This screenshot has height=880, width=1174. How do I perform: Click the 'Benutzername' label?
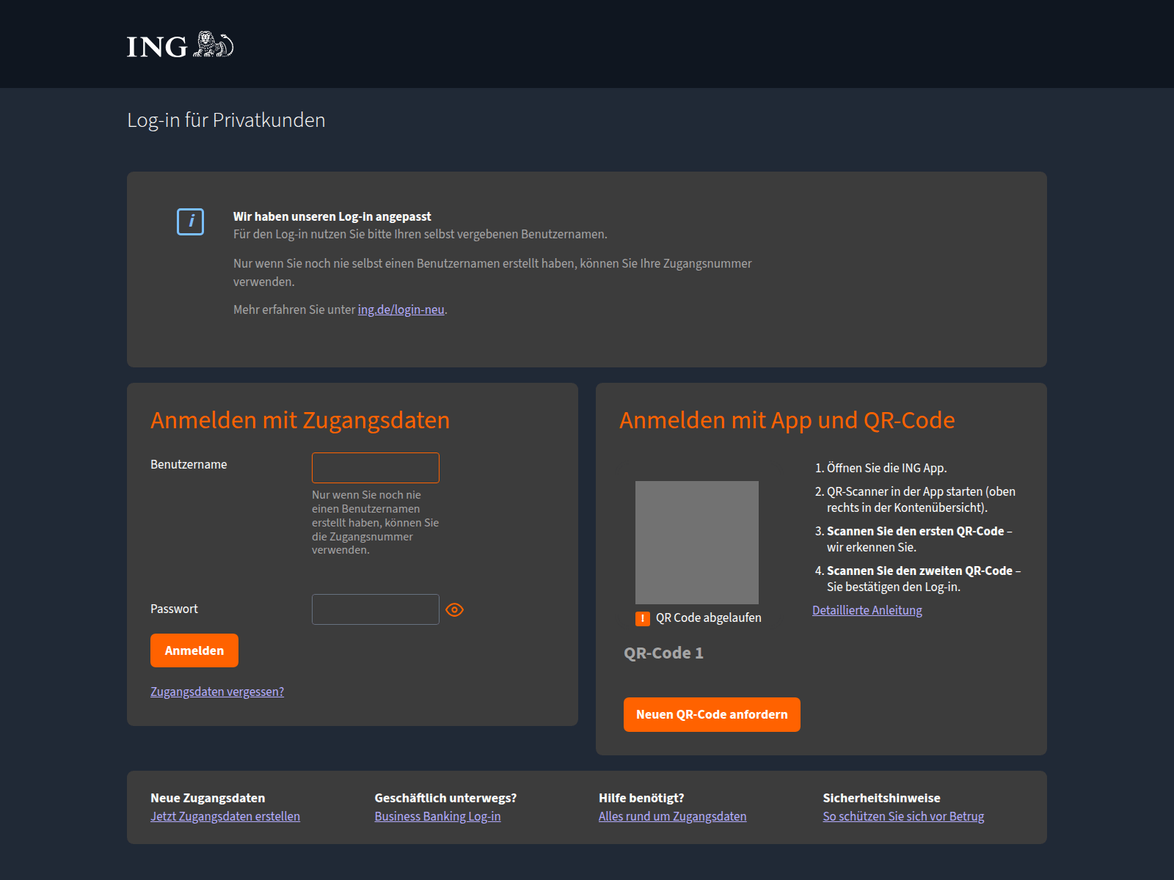point(189,464)
